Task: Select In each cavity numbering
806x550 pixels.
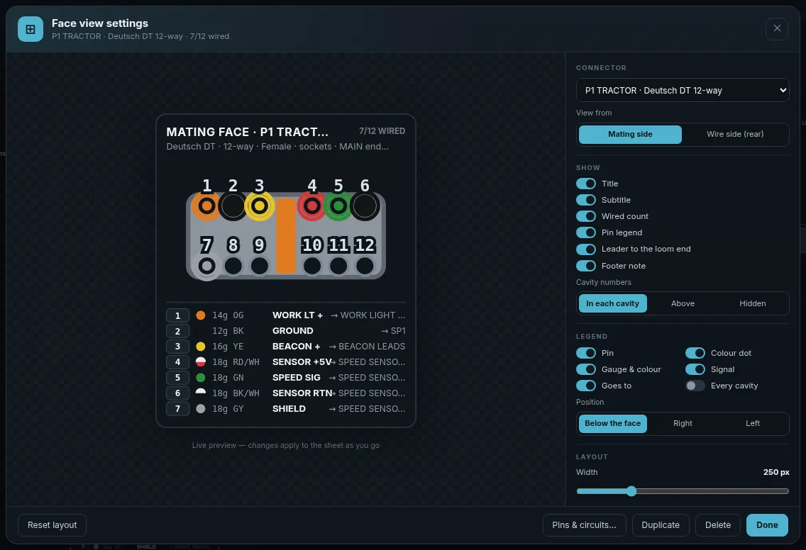Action: point(613,303)
